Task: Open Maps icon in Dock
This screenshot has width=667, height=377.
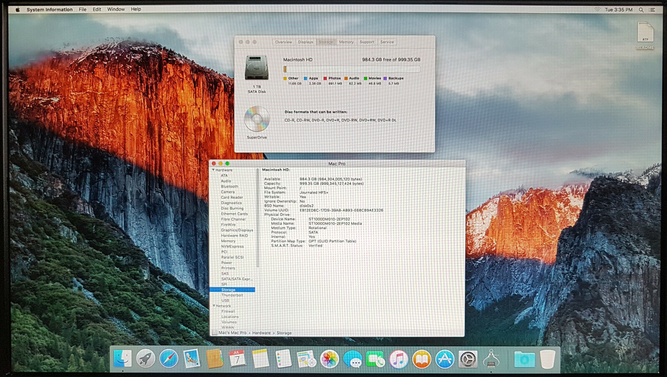Action: click(306, 359)
